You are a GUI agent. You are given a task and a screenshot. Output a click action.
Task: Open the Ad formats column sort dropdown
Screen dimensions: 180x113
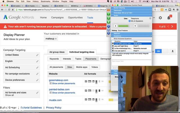109,74
